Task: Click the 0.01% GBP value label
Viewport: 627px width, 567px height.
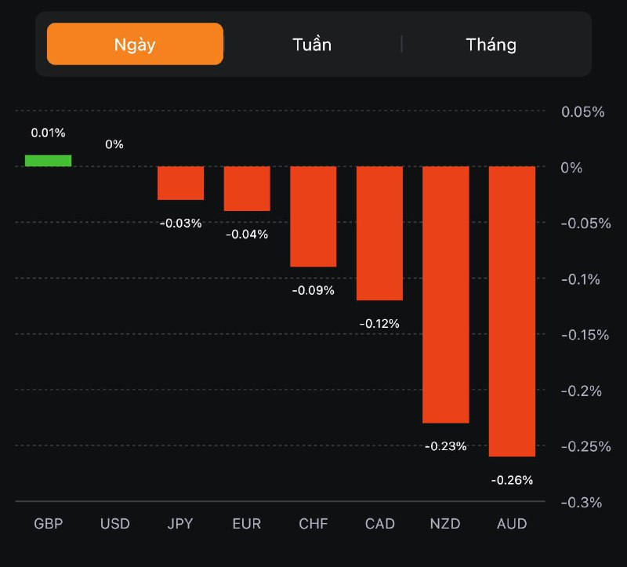Action: point(48,133)
